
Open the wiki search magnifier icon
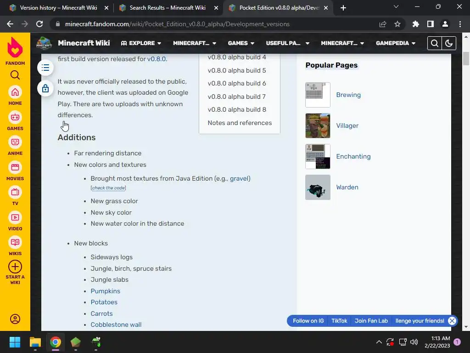434,43
